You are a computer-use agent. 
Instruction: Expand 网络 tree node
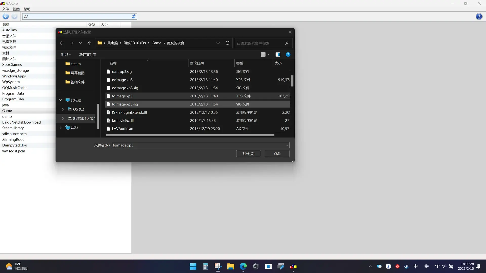60,127
